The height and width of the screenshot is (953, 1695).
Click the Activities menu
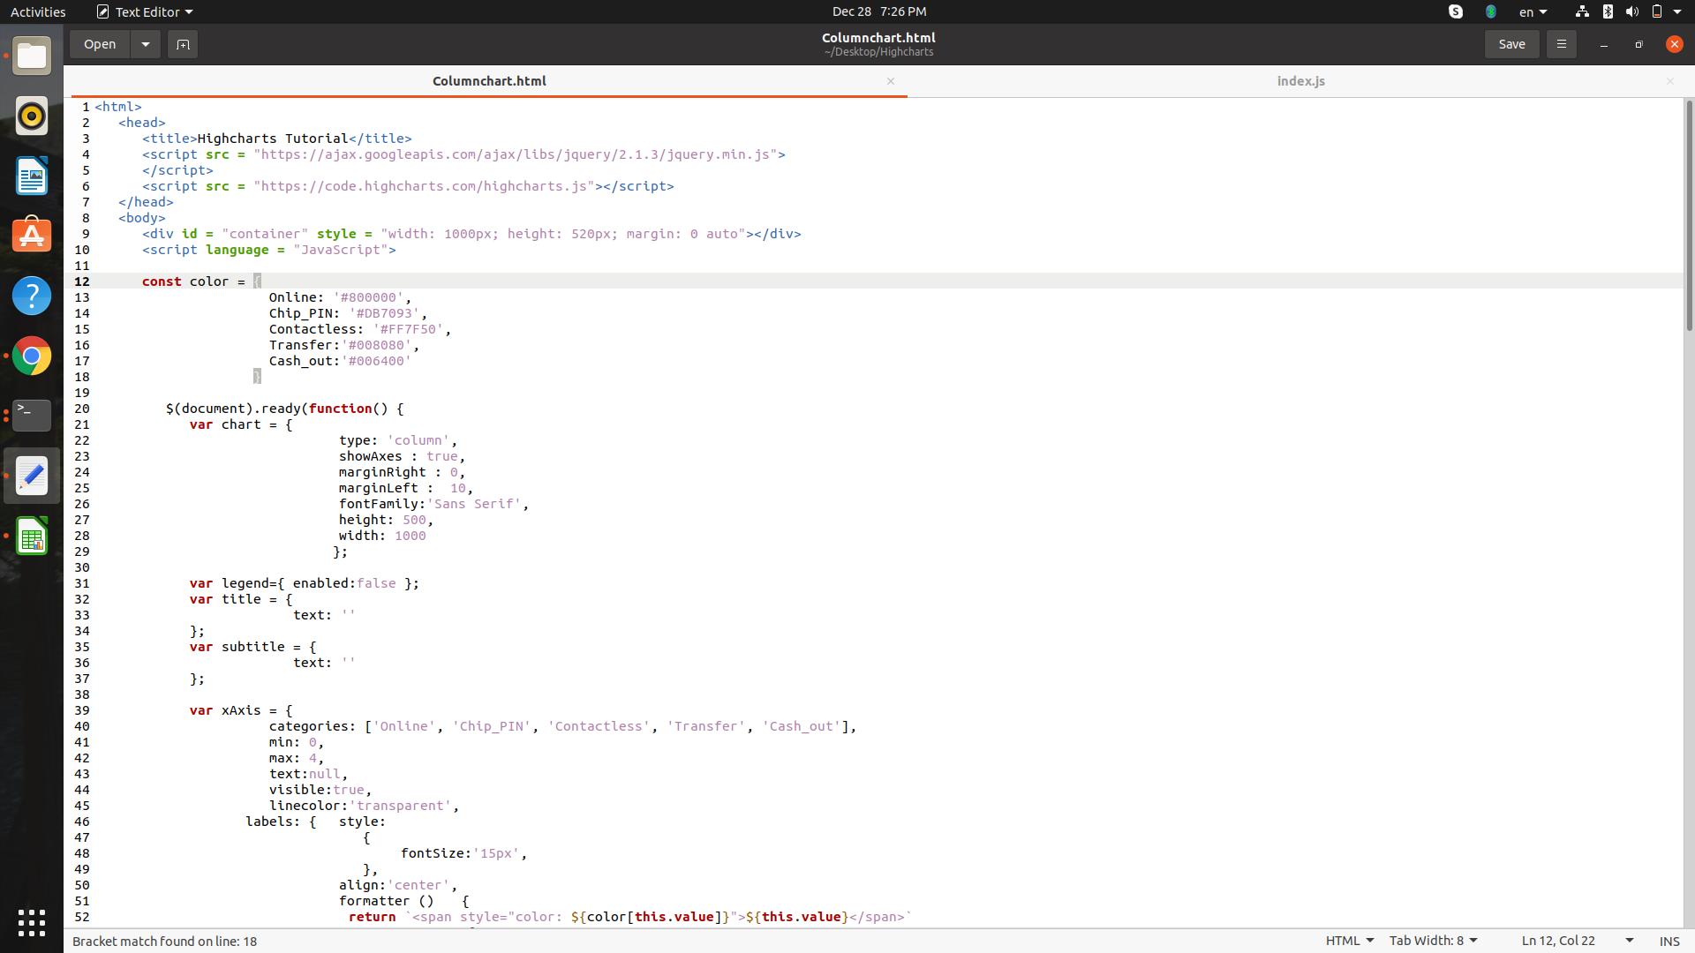[38, 11]
